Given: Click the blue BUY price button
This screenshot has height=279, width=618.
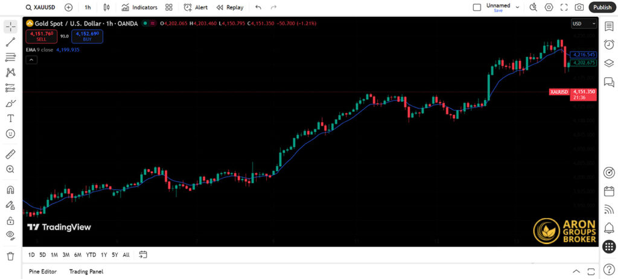Looking at the screenshot, I should point(88,36).
